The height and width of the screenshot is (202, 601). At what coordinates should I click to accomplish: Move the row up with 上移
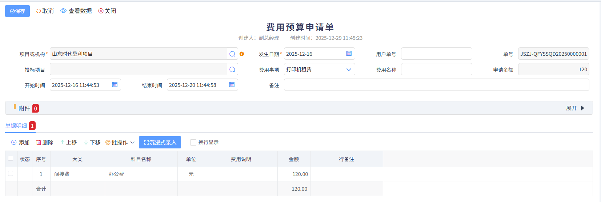pyautogui.click(x=68, y=142)
